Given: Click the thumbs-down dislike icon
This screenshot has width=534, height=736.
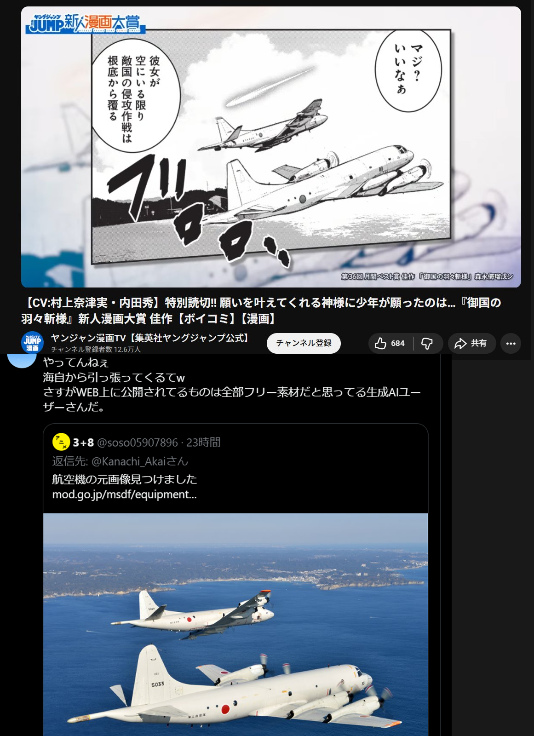Looking at the screenshot, I should point(427,343).
